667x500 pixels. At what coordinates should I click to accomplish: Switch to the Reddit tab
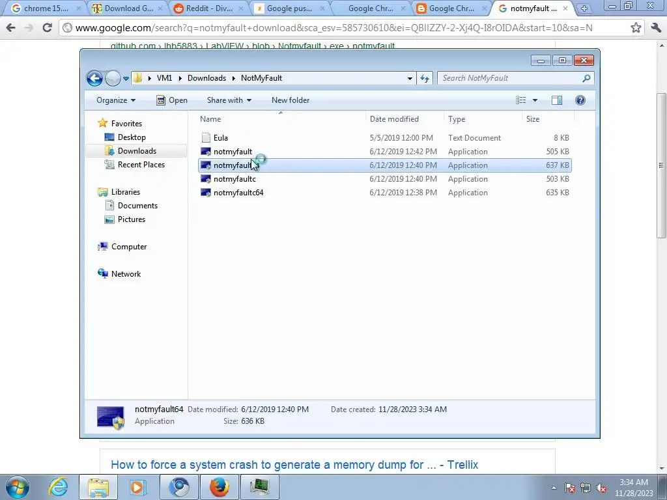[x=209, y=8]
